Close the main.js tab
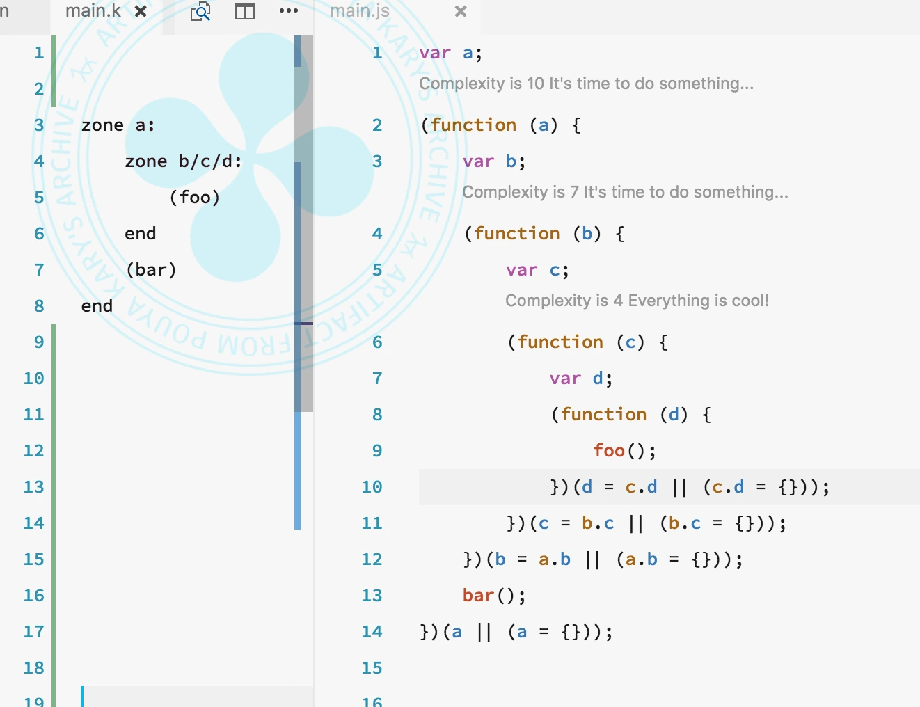 [460, 12]
